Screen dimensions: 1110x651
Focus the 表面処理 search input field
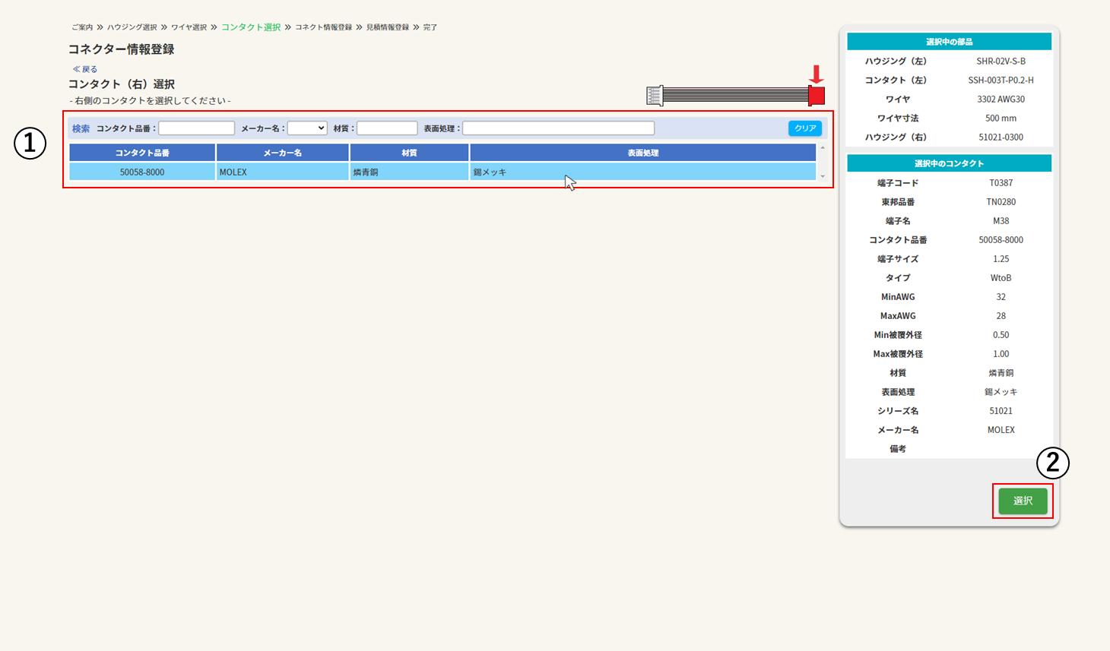tap(558, 128)
